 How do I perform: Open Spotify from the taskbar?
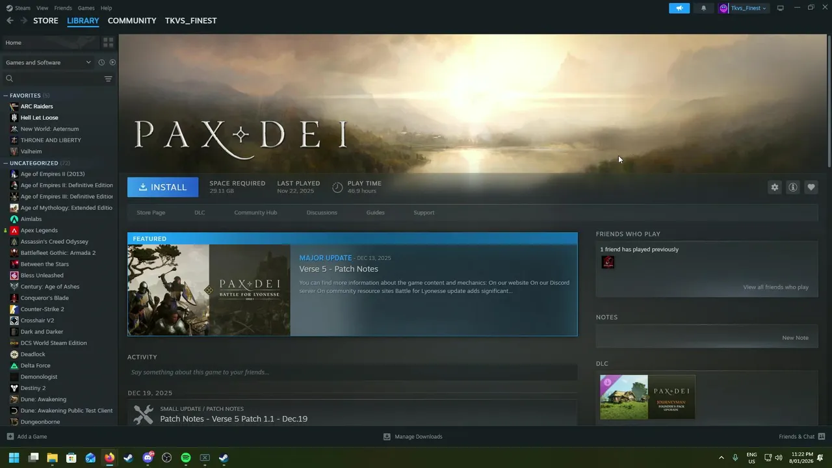pyautogui.click(x=185, y=458)
